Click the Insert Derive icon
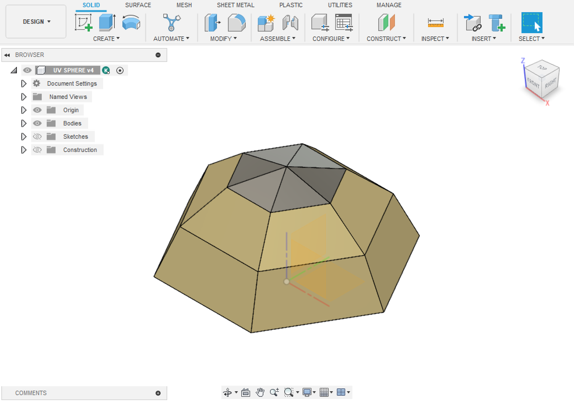This screenshot has width=574, height=402. (473, 23)
